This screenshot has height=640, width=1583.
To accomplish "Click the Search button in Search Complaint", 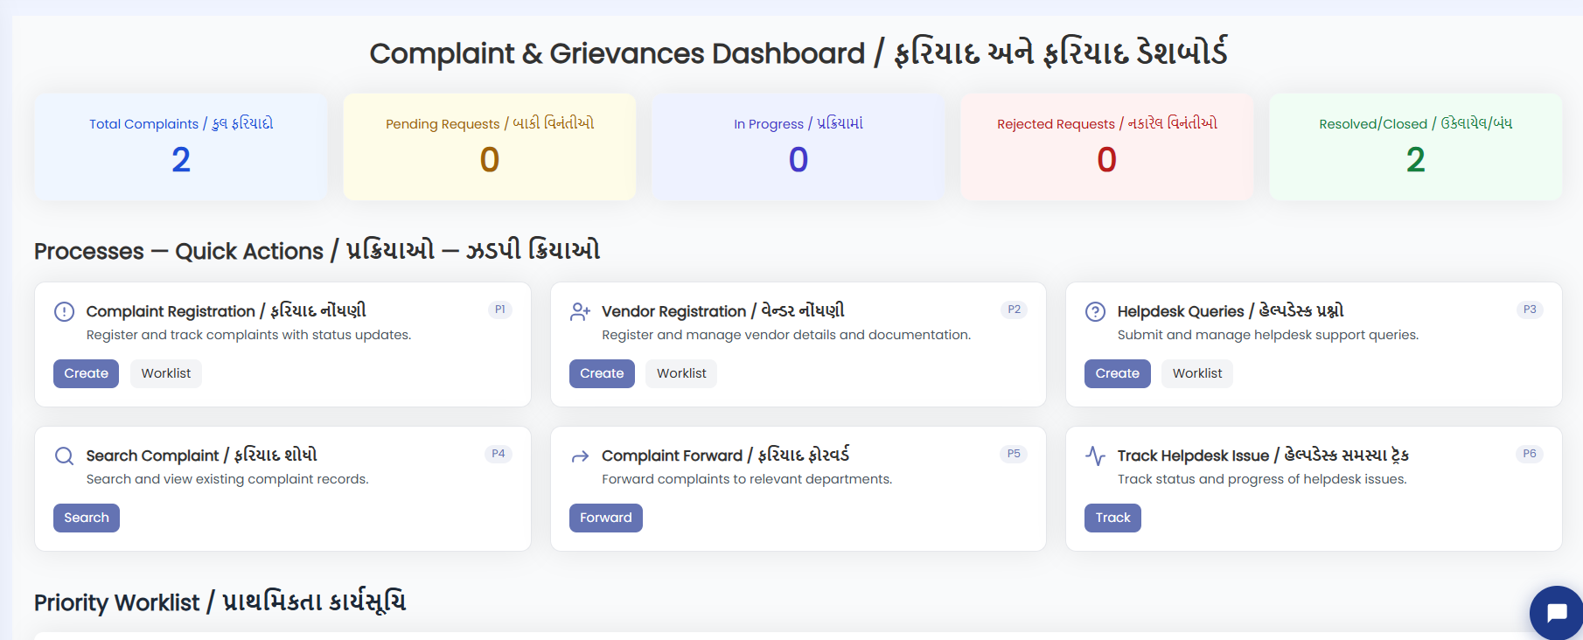I will pos(87,518).
